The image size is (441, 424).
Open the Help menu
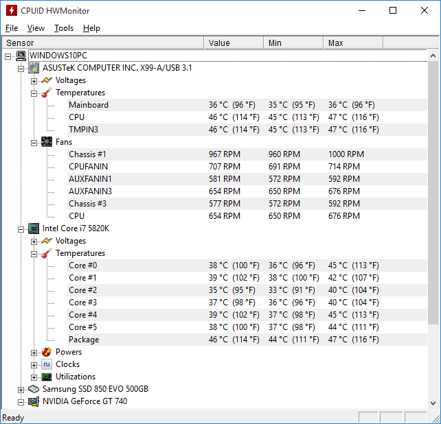91,28
